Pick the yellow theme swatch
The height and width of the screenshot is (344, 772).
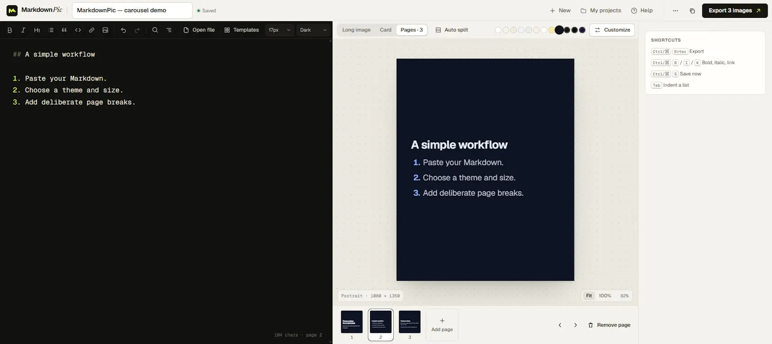[551, 30]
